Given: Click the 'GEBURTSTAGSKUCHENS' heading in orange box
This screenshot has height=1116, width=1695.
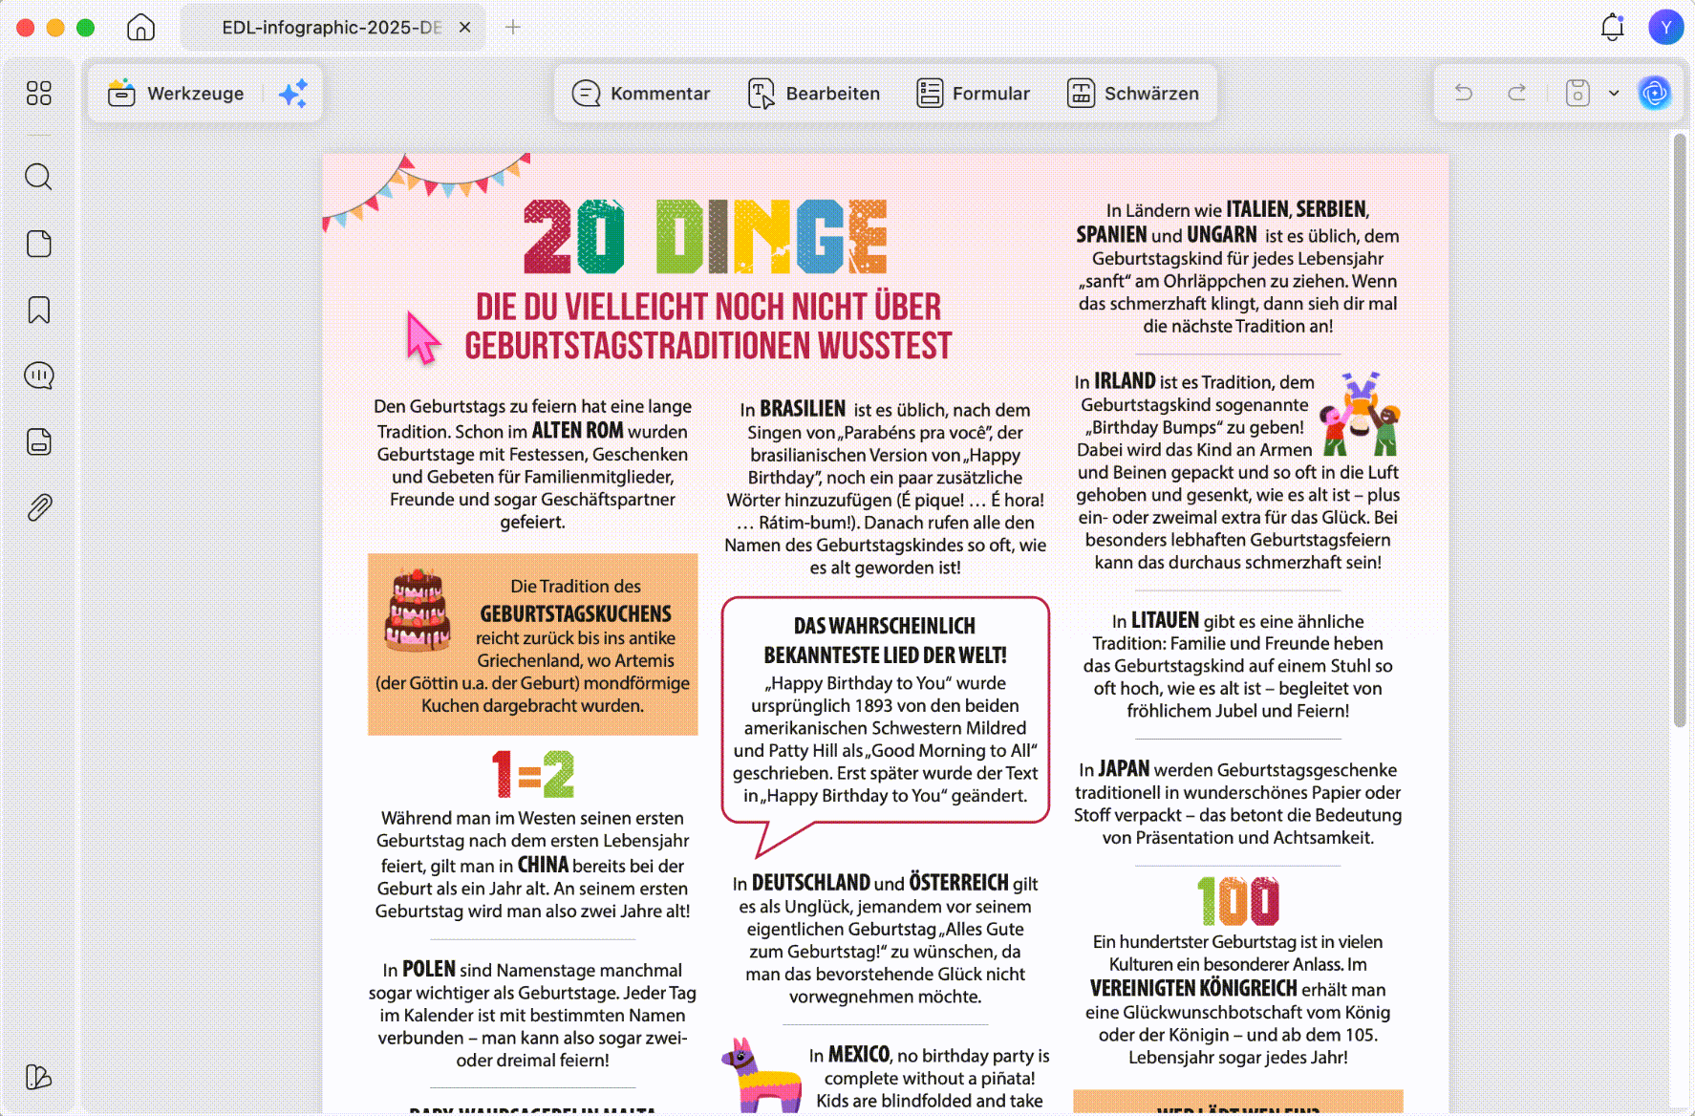Looking at the screenshot, I should coord(575,613).
